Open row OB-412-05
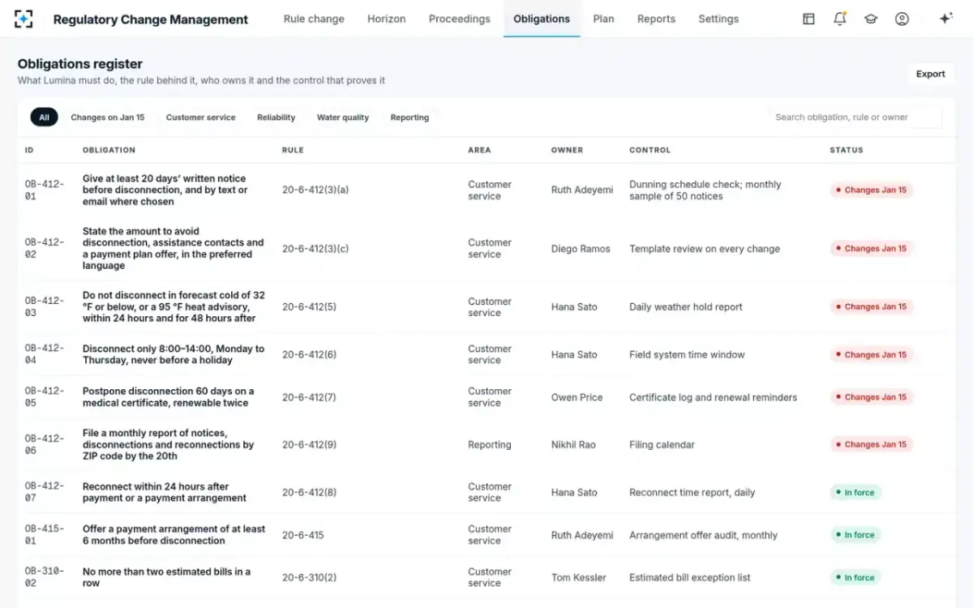 click(486, 397)
